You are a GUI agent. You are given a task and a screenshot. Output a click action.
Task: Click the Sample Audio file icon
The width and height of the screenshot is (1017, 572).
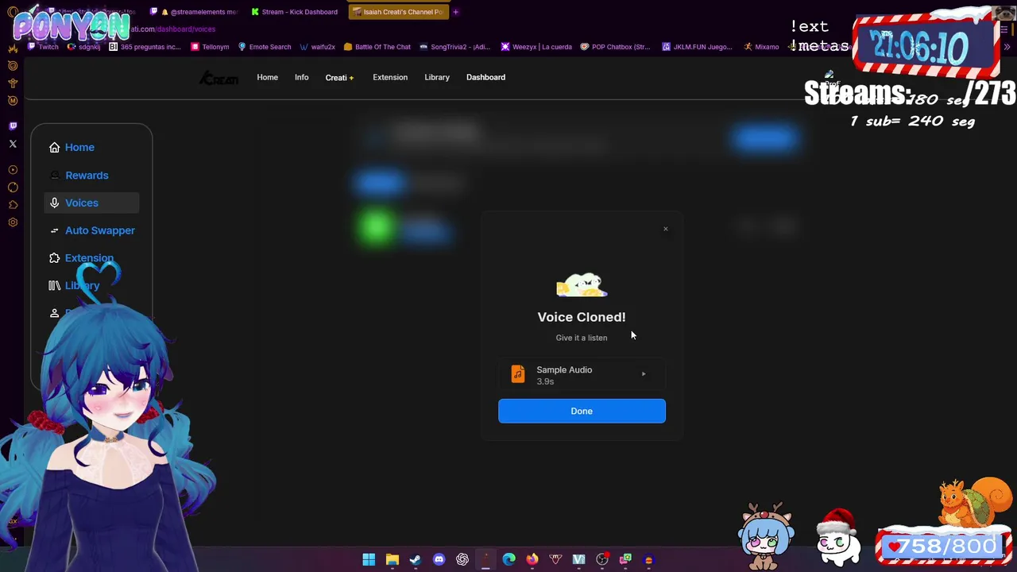[518, 374]
